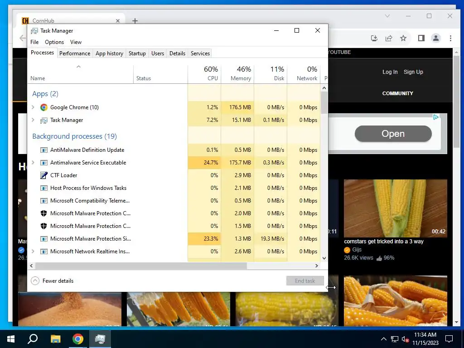The image size is (464, 348).
Task: Open Task Manager View menu
Action: (76, 42)
